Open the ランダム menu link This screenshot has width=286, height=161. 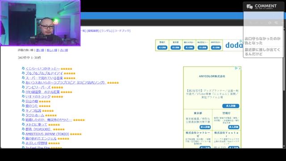coord(106,31)
